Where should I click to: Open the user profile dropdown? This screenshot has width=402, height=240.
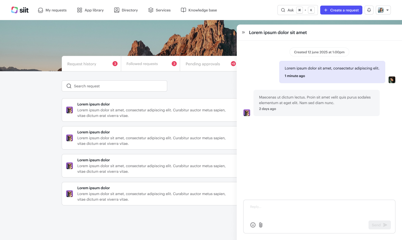pyautogui.click(x=383, y=10)
